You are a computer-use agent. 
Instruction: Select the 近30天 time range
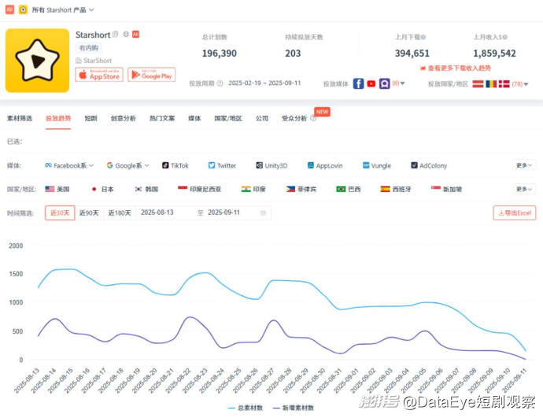[x=60, y=213]
